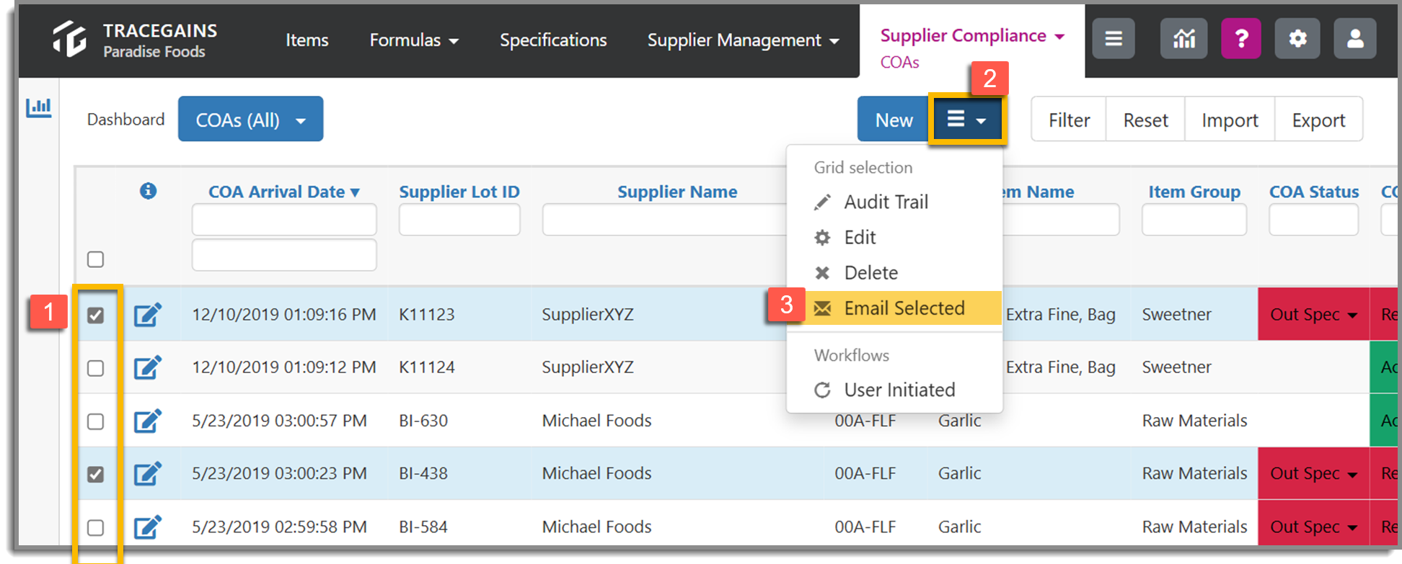This screenshot has width=1402, height=564.
Task: Sort by COA Arrival Date column
Action: point(283,192)
